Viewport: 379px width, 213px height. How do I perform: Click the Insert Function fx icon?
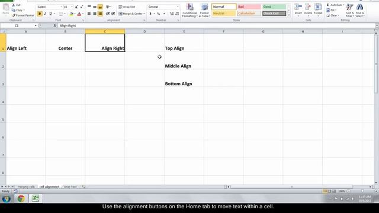55,25
